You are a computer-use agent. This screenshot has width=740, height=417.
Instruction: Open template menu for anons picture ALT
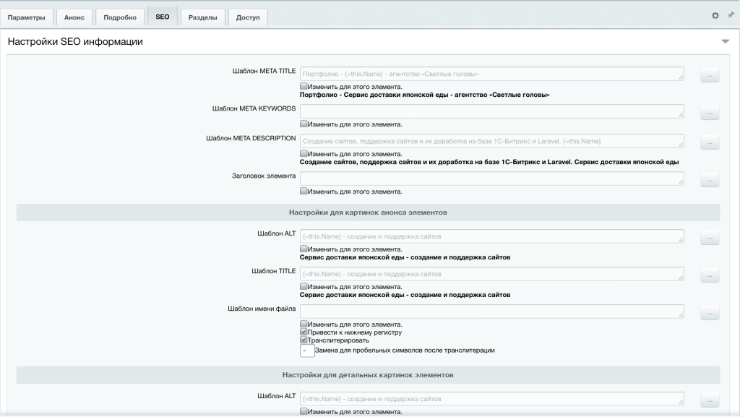coord(710,238)
